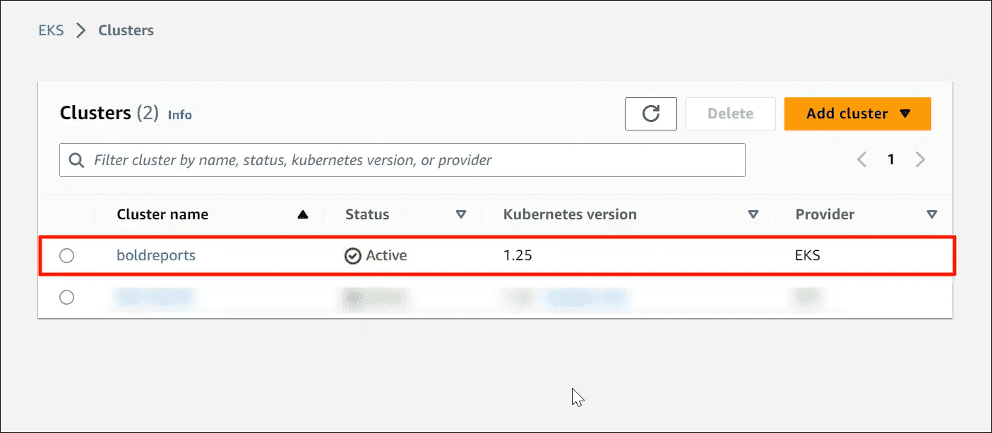Click the next page chevron arrow
992x433 pixels.
[x=920, y=159]
